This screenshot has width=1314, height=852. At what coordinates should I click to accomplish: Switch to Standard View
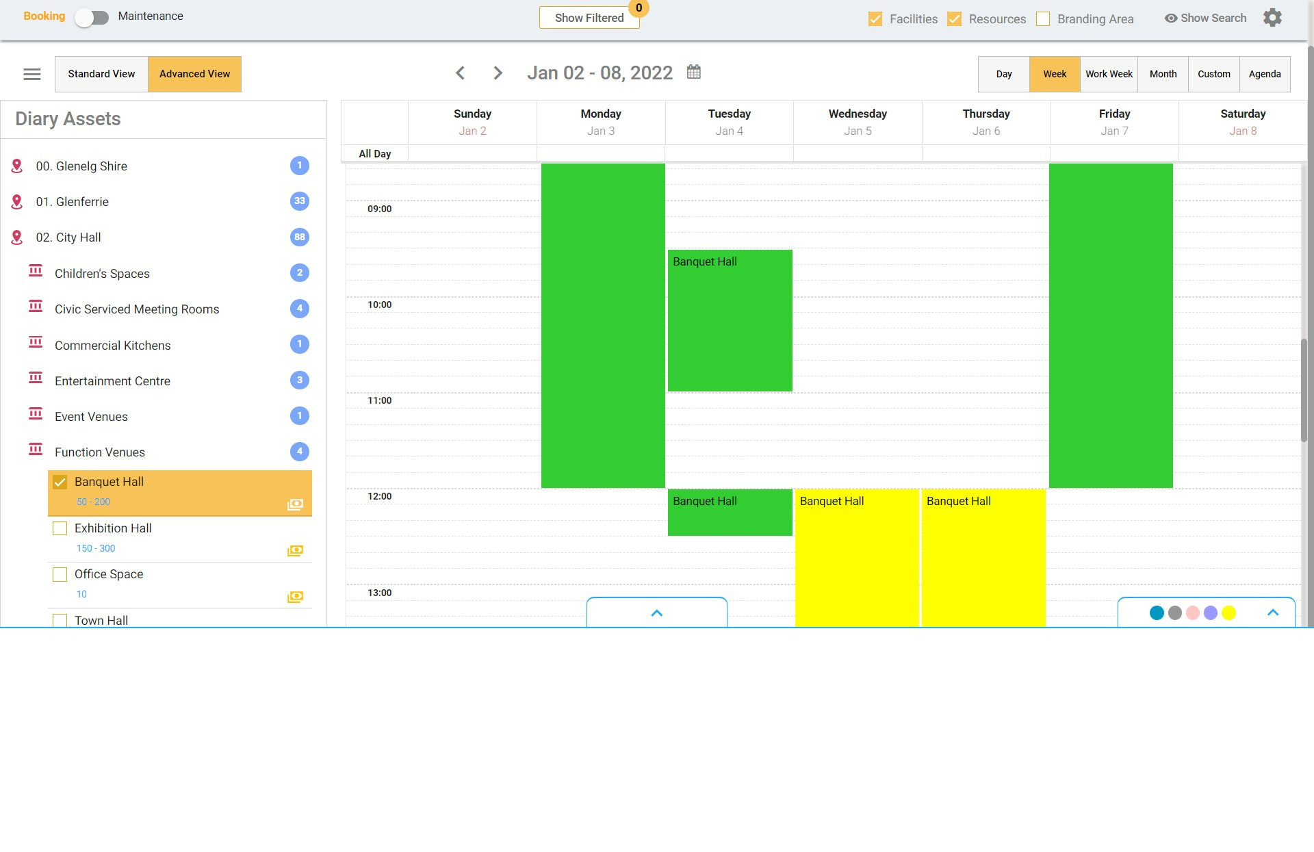point(101,74)
